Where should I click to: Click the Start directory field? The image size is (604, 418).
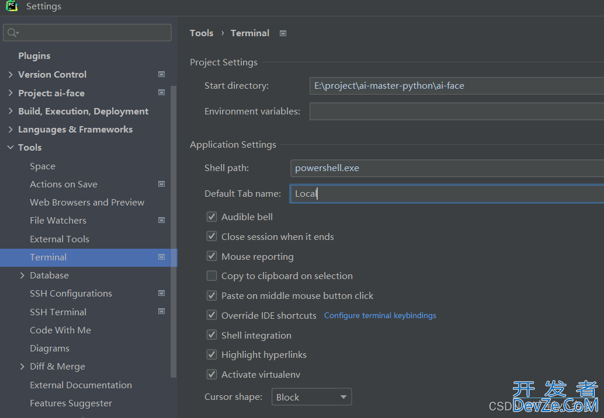[456, 86]
